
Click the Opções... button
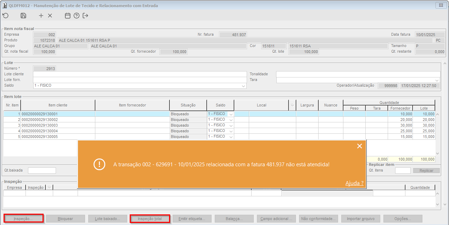pyautogui.click(x=403, y=219)
